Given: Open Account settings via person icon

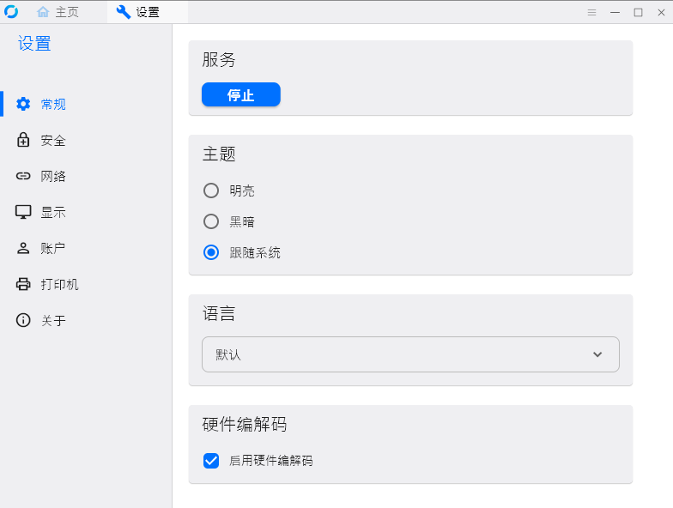Looking at the screenshot, I should pyautogui.click(x=23, y=248).
